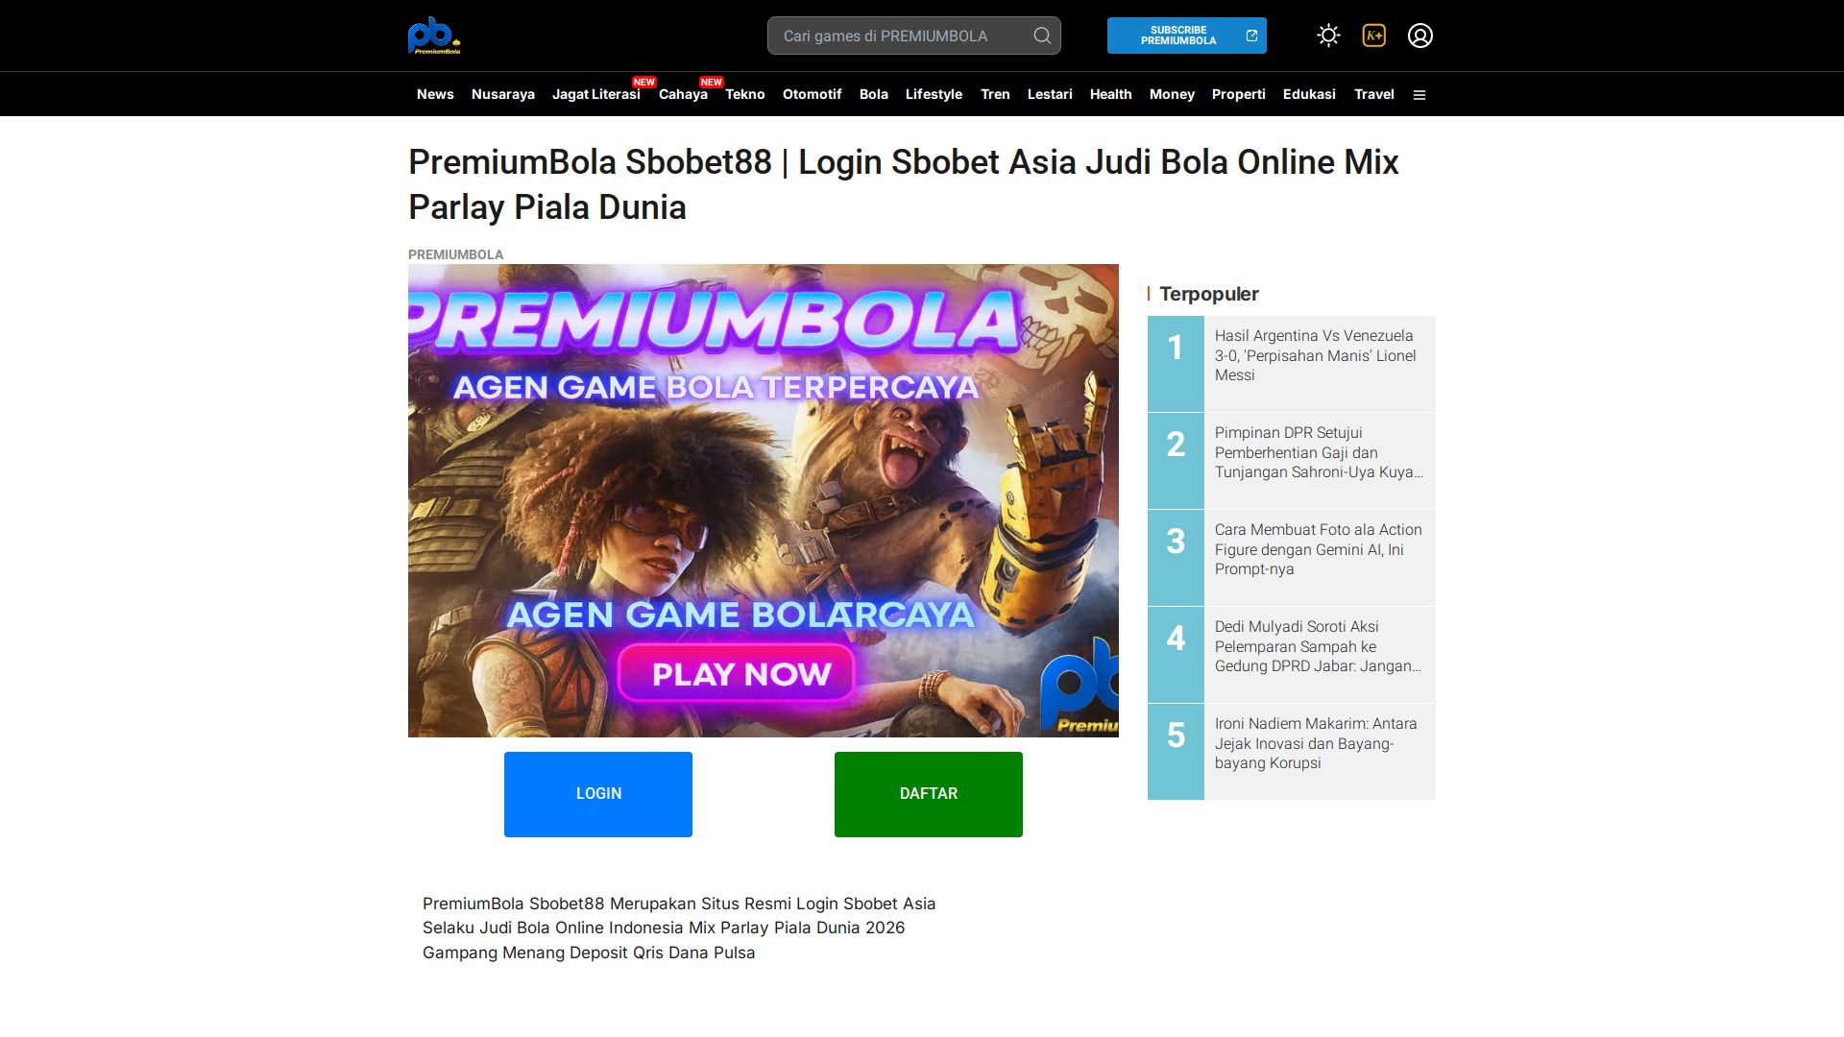Go to the Travel section
This screenshot has width=1844, height=1037.
[1373, 94]
